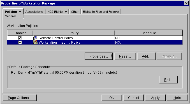Screen dimensions: 190x104
Task: Open Help for this dialog
Action: point(177,98)
